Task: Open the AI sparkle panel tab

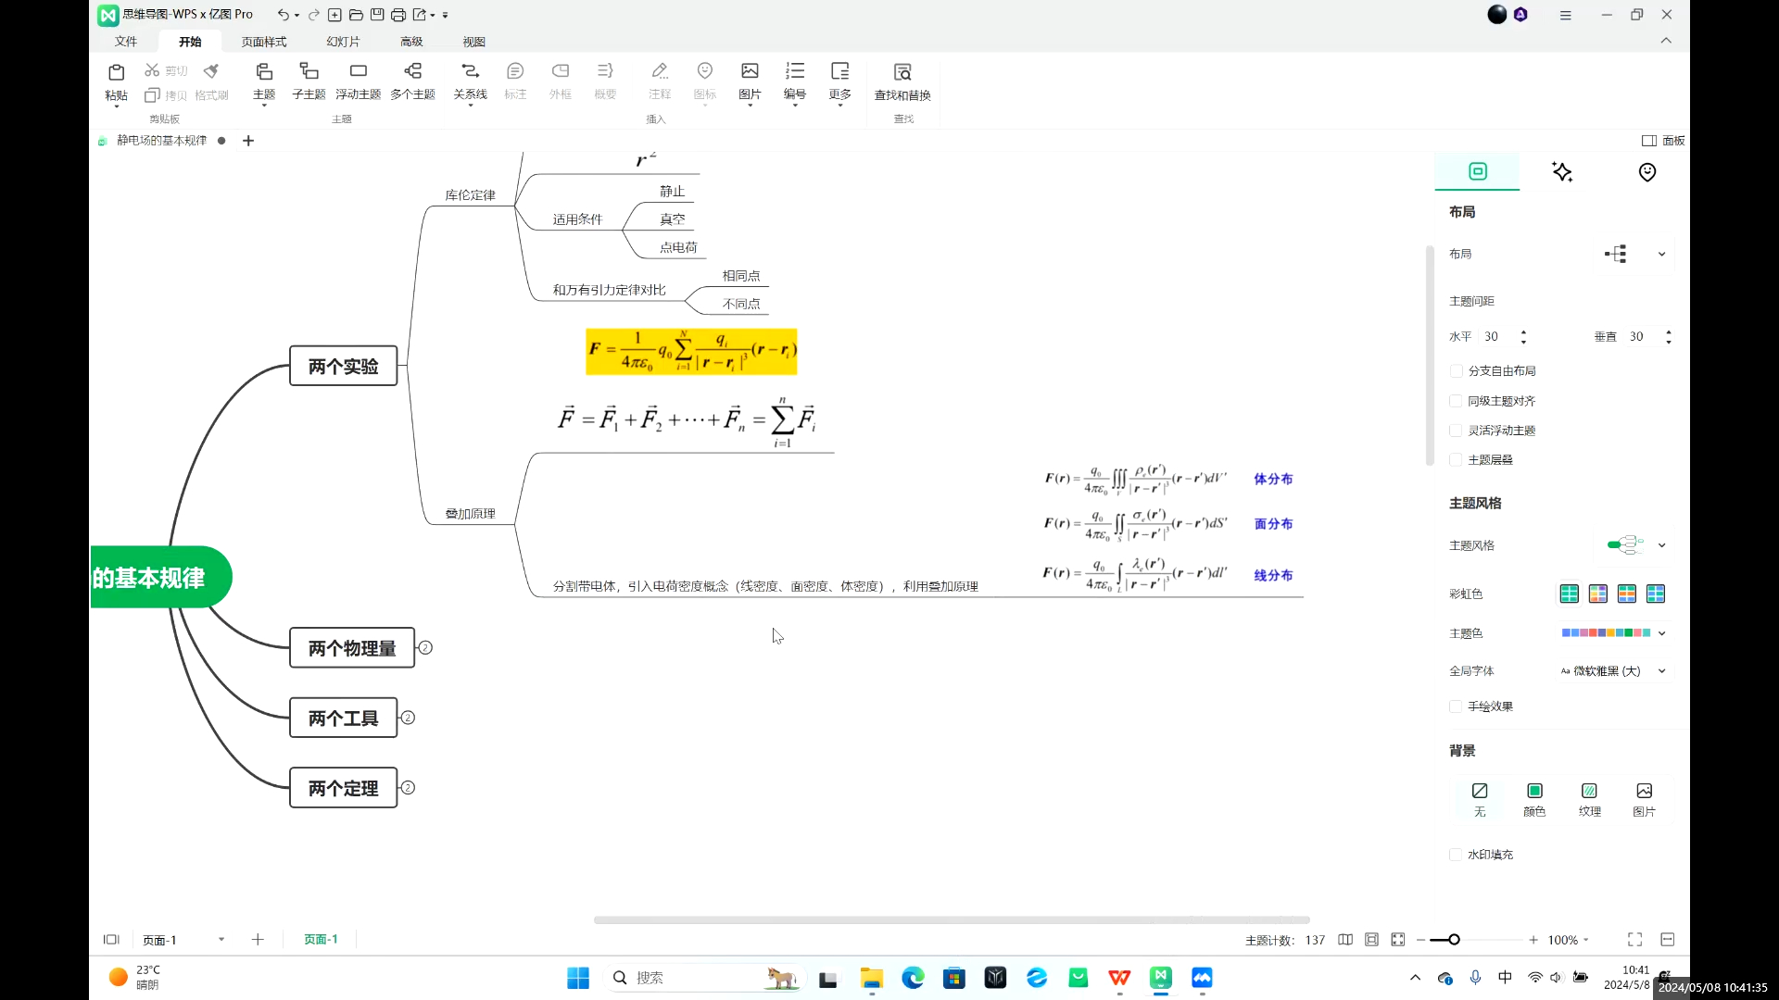Action: (x=1562, y=172)
